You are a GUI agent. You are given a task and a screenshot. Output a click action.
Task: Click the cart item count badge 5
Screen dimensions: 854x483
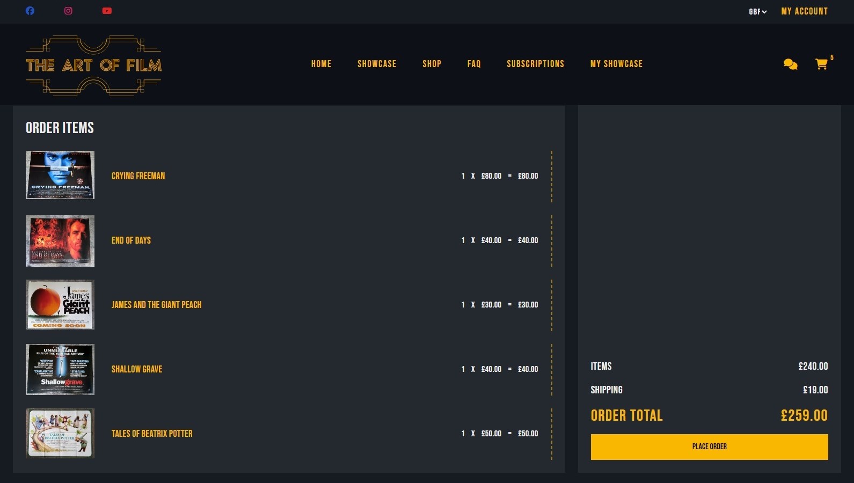[831, 57]
